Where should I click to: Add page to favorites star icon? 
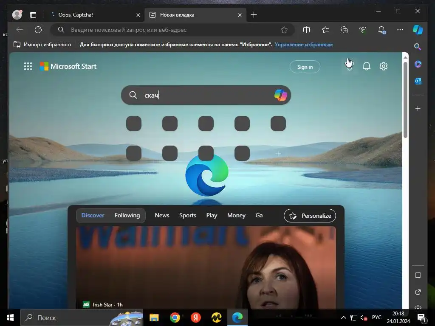[284, 30]
